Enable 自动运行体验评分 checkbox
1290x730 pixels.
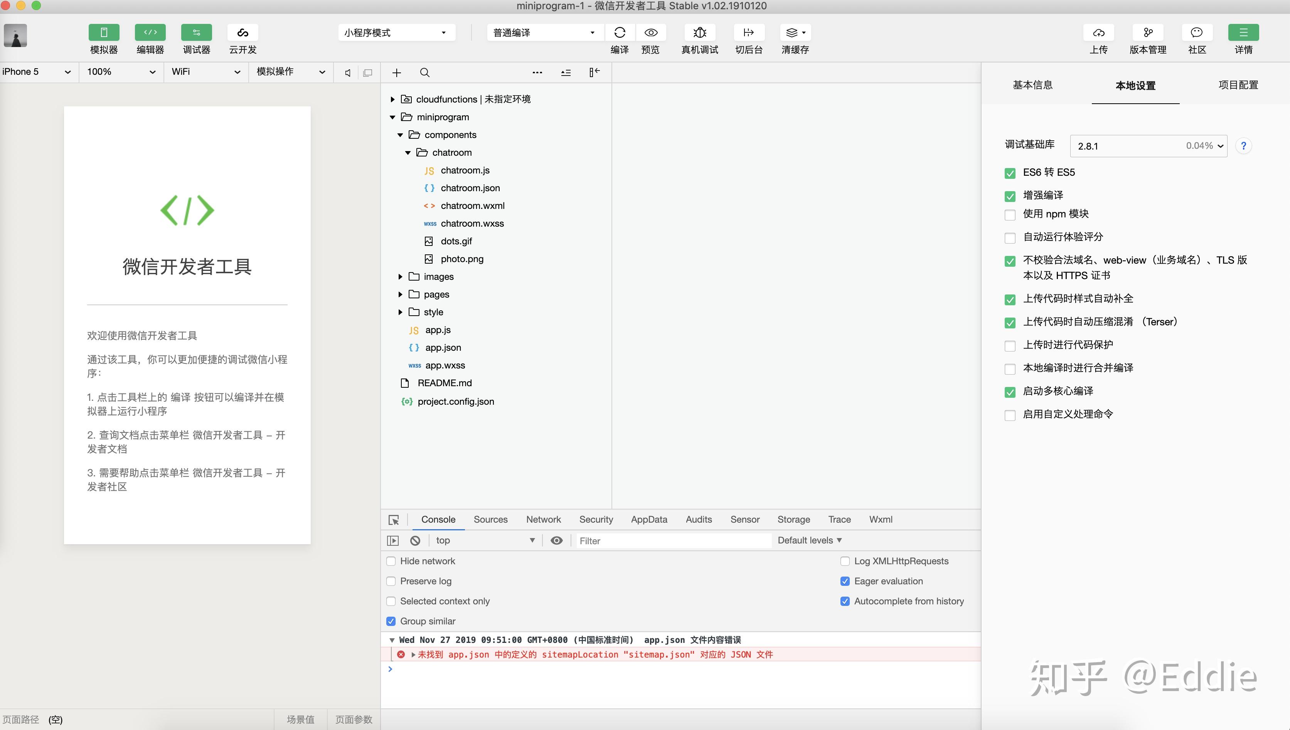pos(1010,238)
